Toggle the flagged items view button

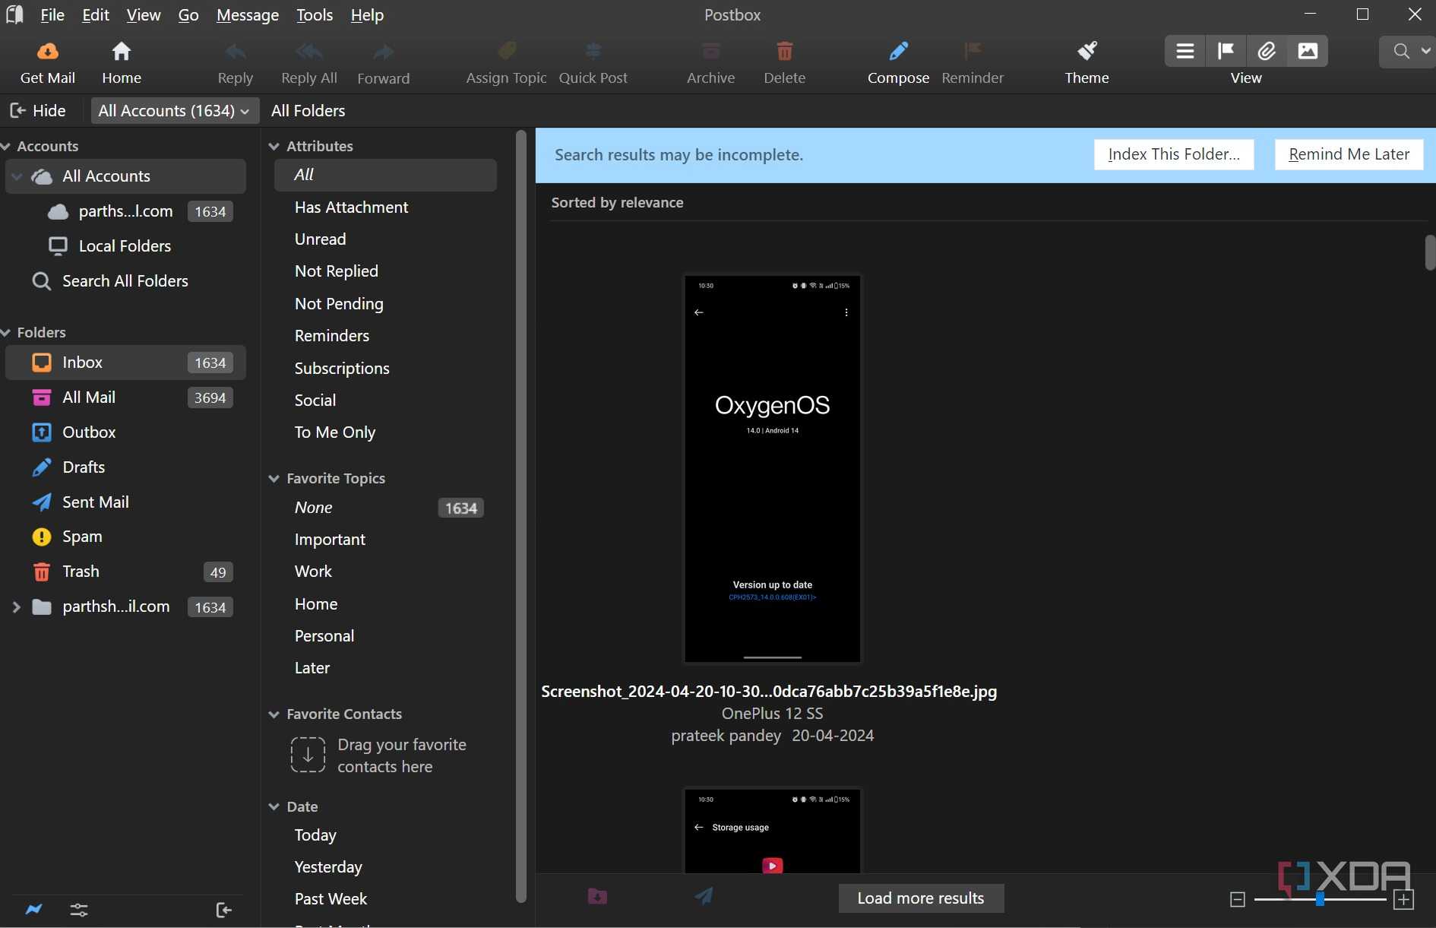point(1226,51)
